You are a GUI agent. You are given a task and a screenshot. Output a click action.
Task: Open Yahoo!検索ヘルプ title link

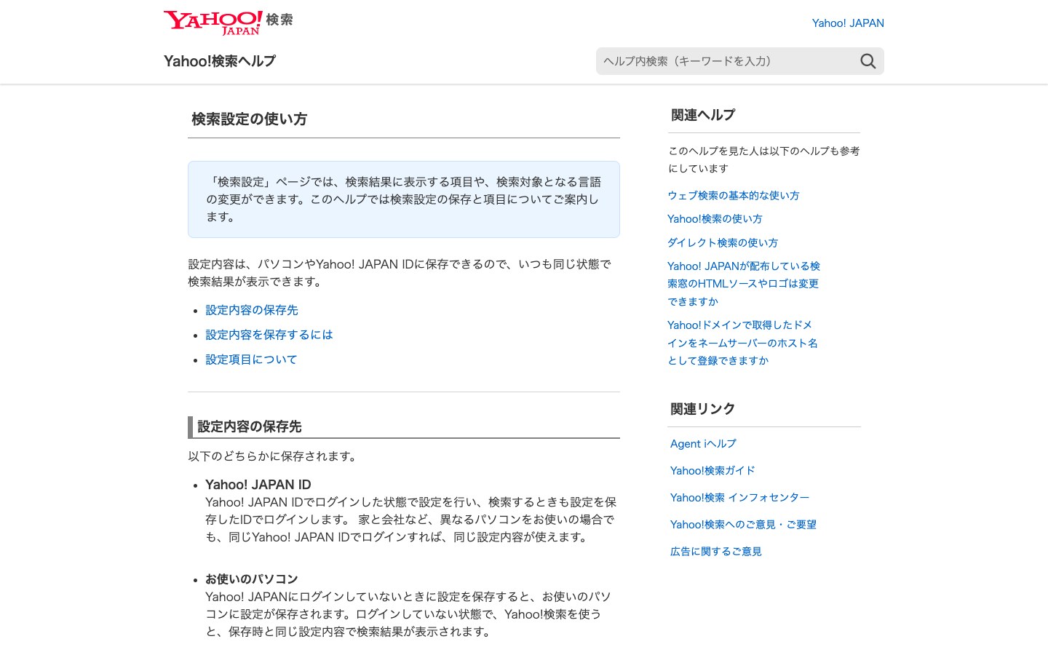click(220, 61)
